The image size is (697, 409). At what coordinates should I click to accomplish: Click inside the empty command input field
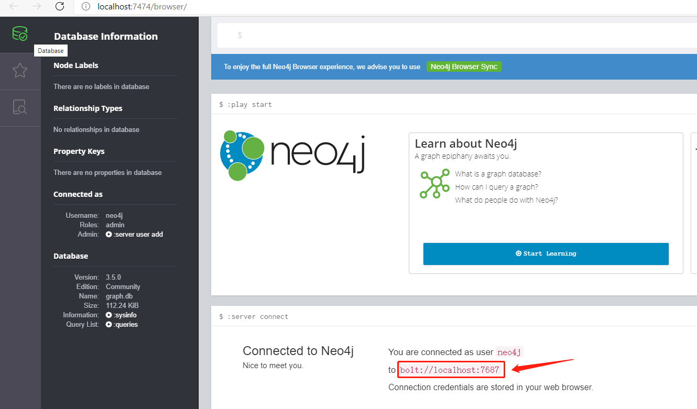pos(367,35)
